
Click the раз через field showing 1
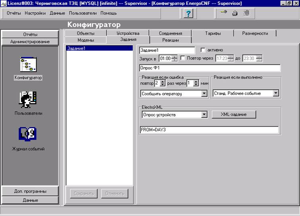[190, 83]
